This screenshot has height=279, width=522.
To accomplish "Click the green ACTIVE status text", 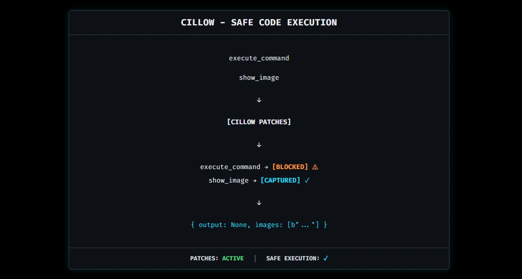I will tap(233, 258).
